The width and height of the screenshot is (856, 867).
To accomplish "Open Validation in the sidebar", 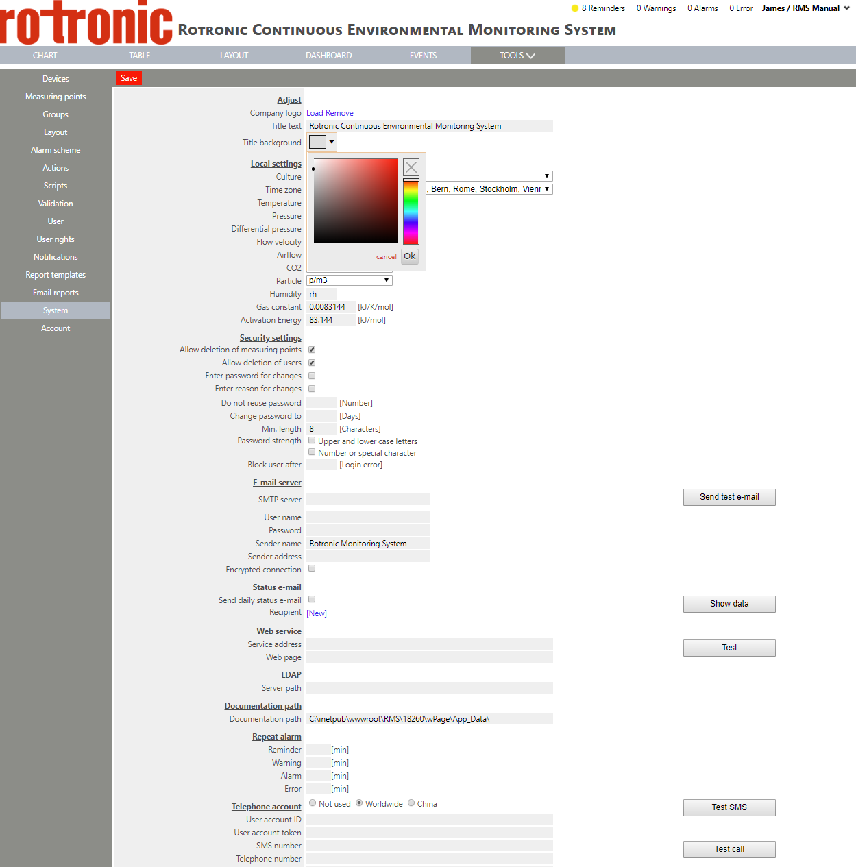I will (56, 204).
